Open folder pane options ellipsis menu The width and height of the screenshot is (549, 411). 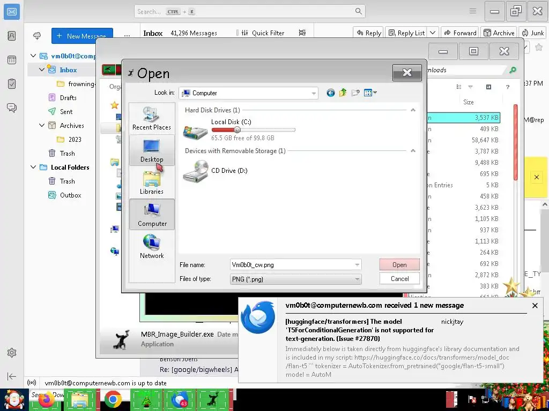point(127,36)
